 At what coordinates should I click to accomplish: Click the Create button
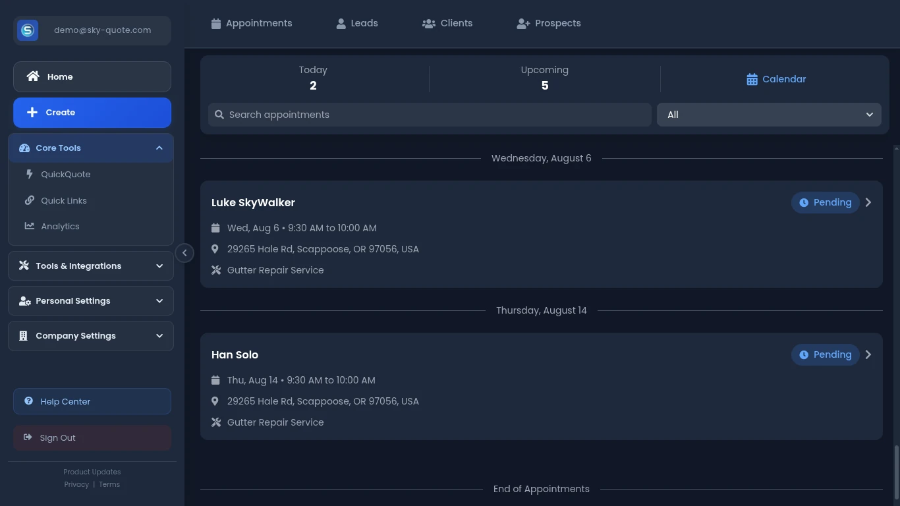coord(92,112)
